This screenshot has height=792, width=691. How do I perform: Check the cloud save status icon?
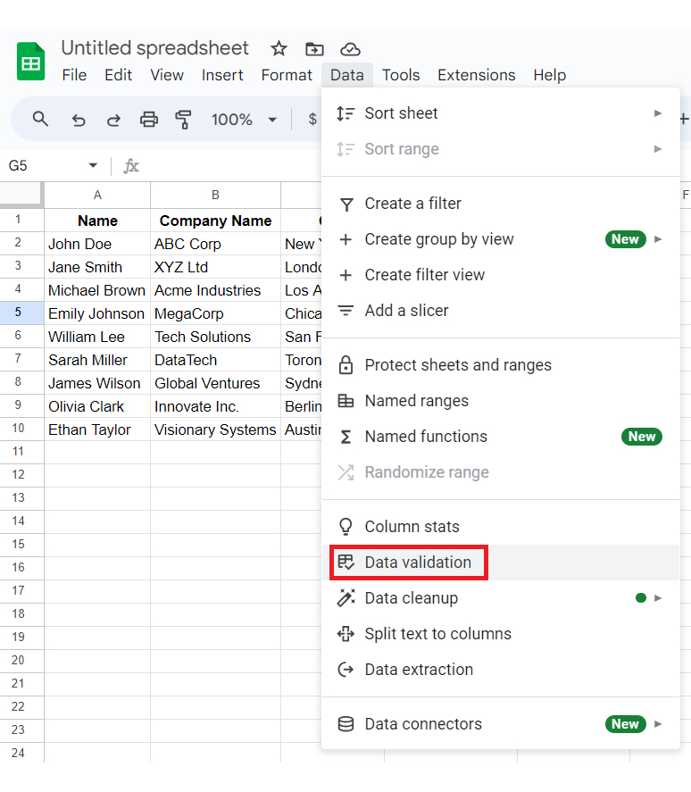point(350,49)
